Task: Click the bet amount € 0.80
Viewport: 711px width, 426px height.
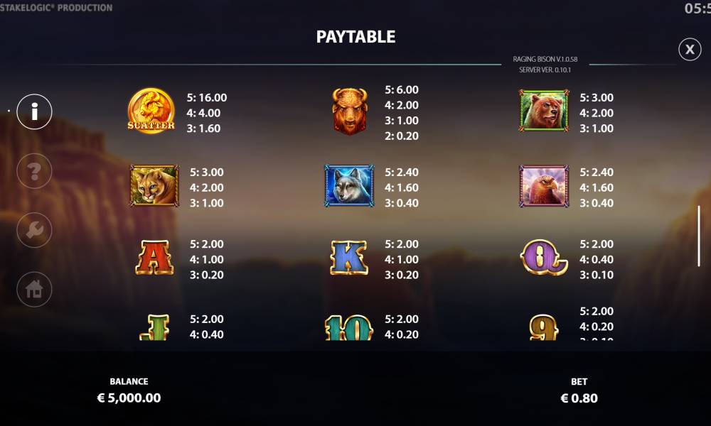Action: (579, 398)
